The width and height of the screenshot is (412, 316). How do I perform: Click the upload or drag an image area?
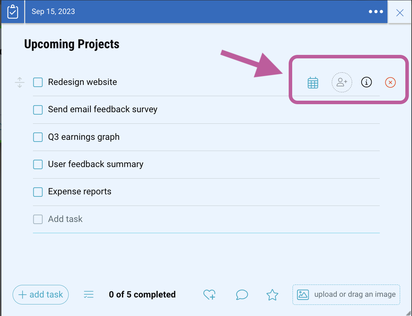(x=346, y=295)
